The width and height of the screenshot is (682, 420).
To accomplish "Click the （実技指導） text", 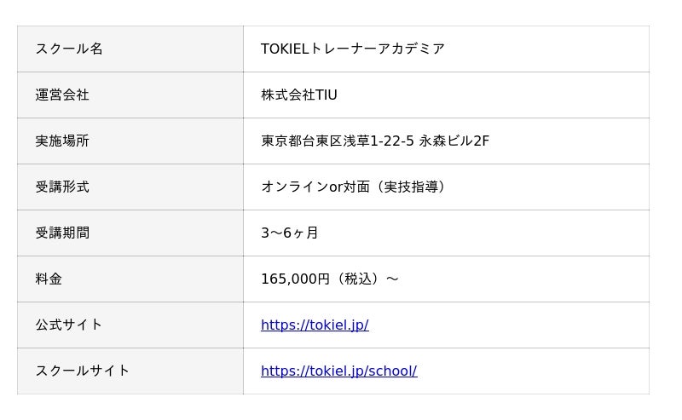I will click(x=404, y=187).
